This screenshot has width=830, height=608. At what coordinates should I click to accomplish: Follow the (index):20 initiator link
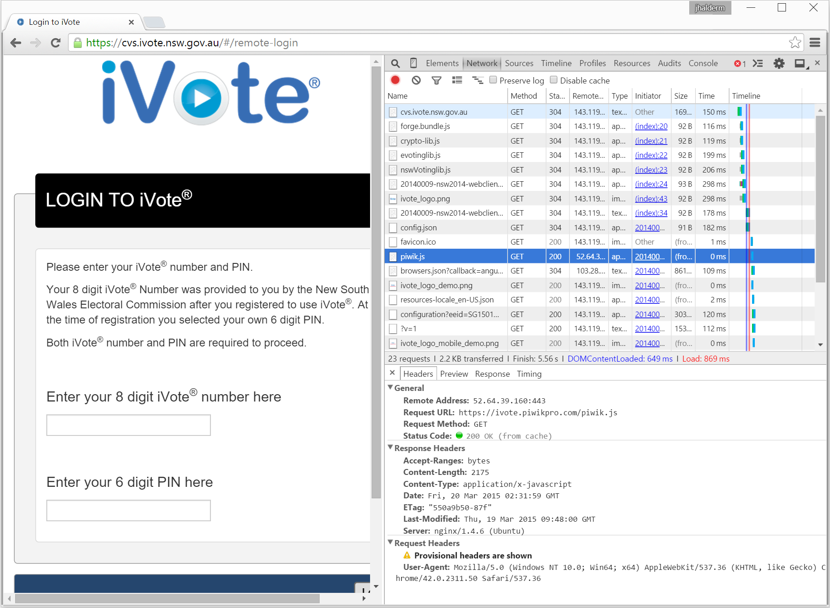point(651,126)
